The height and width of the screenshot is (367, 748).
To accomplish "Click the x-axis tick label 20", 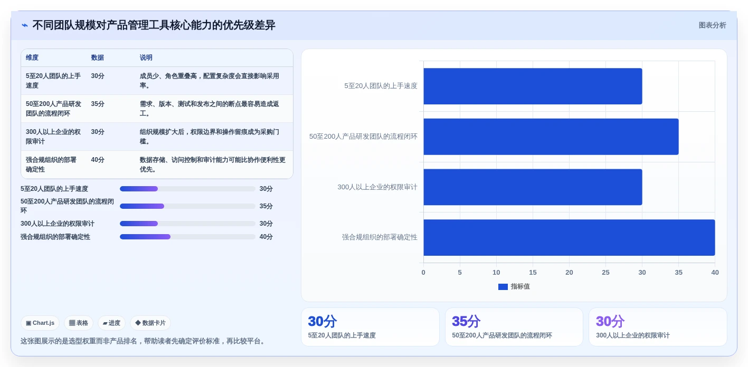I will point(569,273).
